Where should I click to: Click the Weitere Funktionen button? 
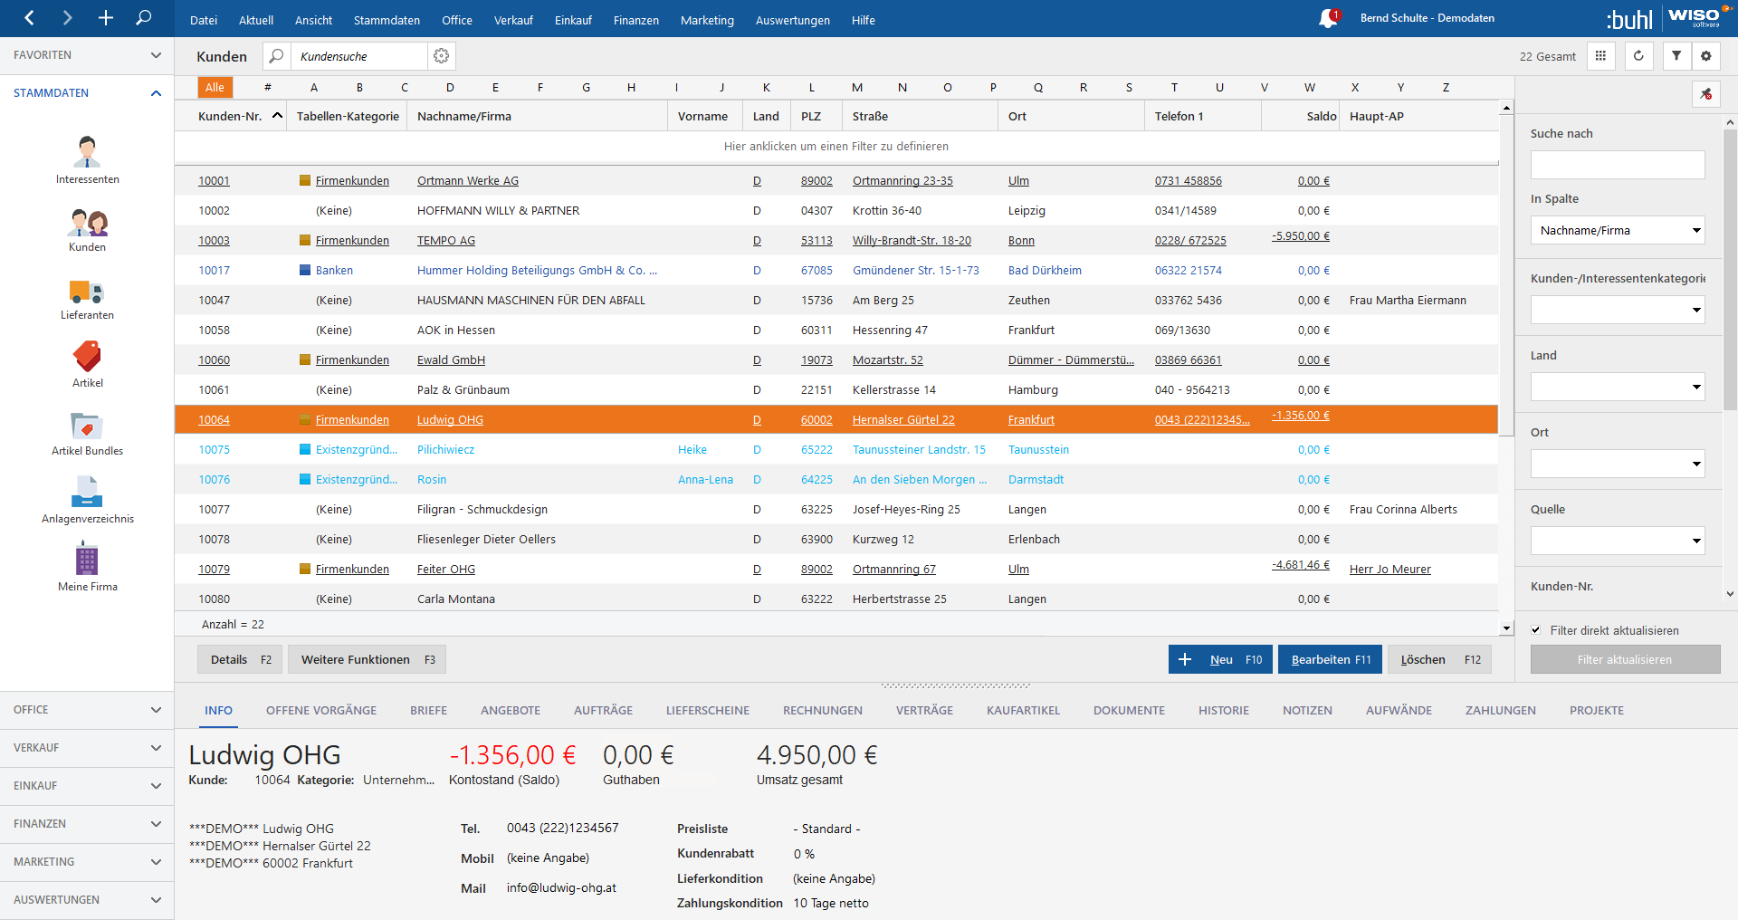click(367, 660)
